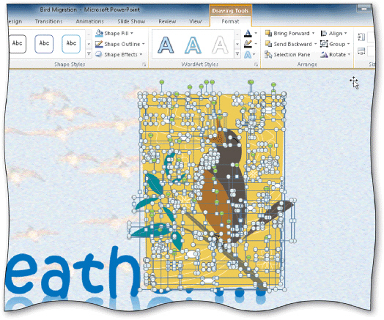Expand the WordArt Styles gallery More arrow

(x=237, y=54)
